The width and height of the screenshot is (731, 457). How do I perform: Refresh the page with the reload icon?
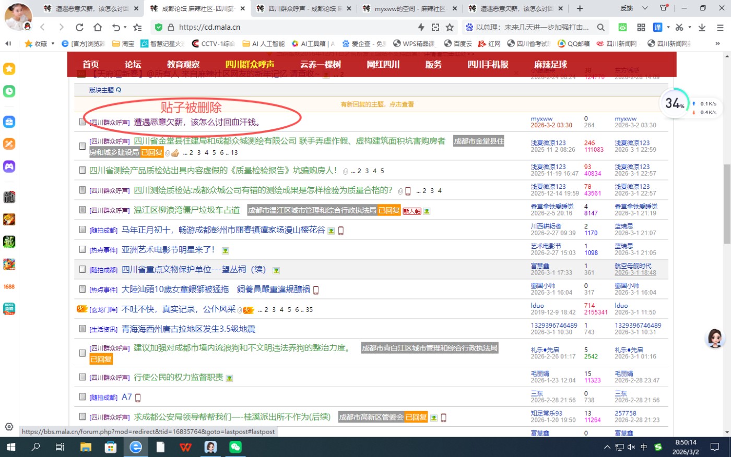79,27
